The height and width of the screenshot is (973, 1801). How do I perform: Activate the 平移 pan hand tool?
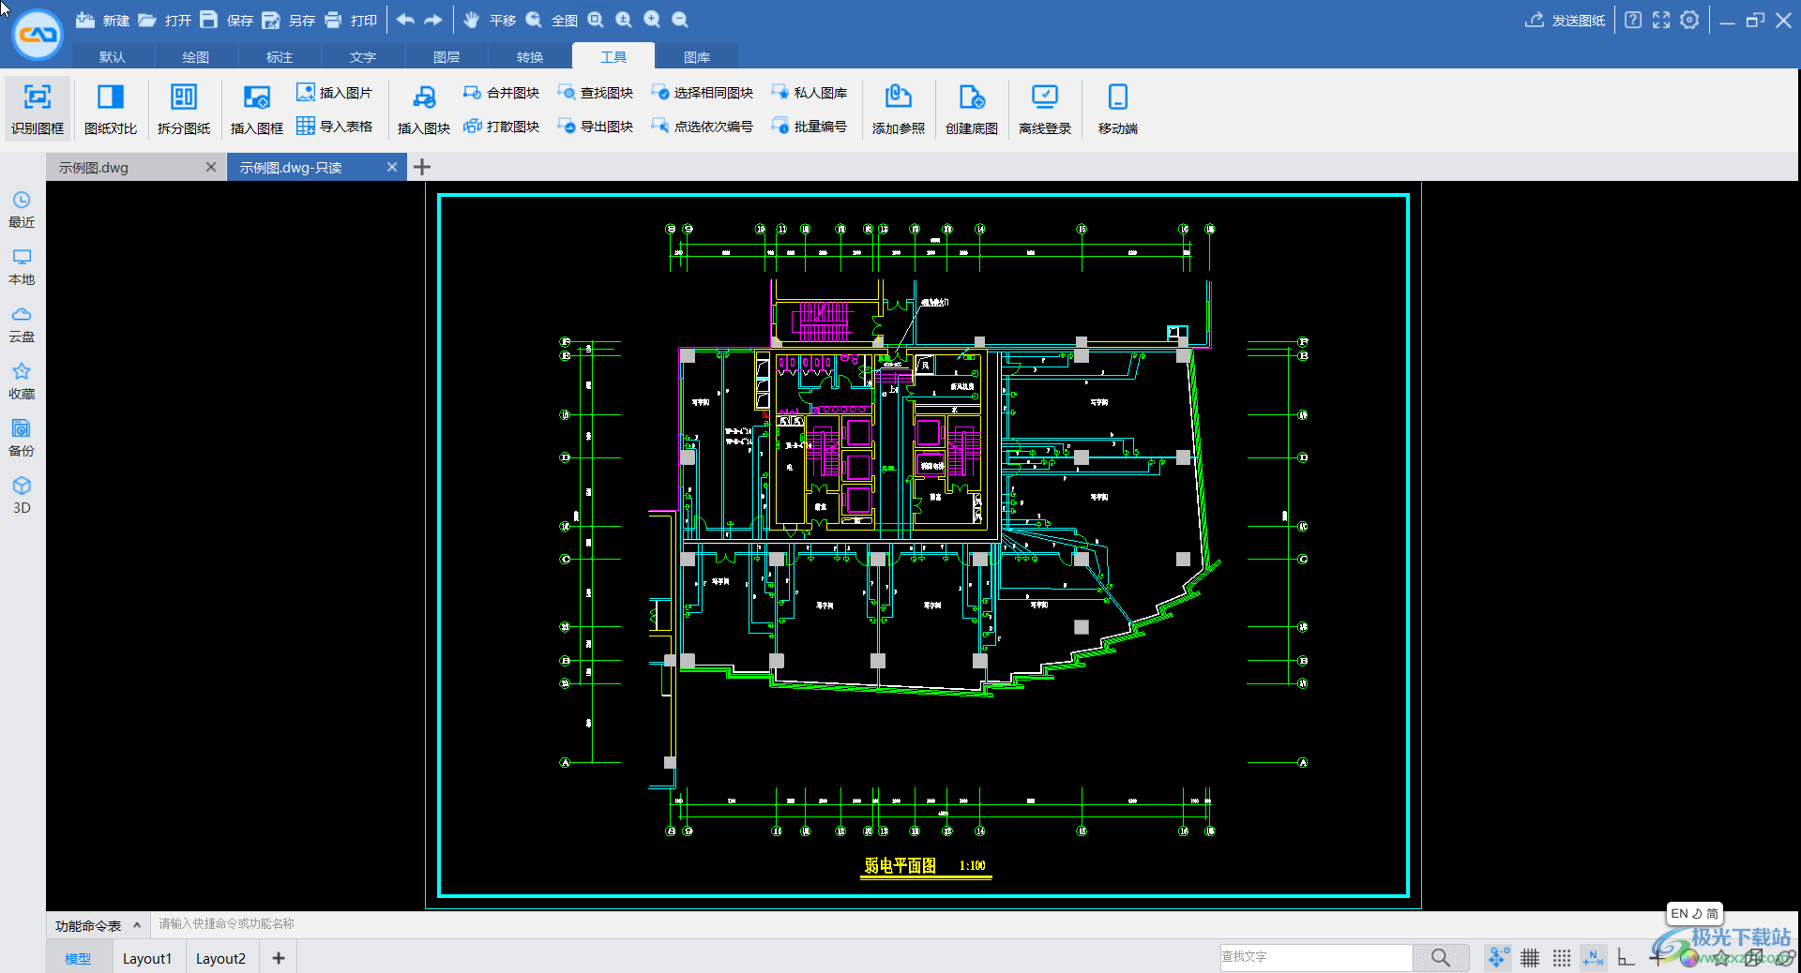tap(490, 20)
